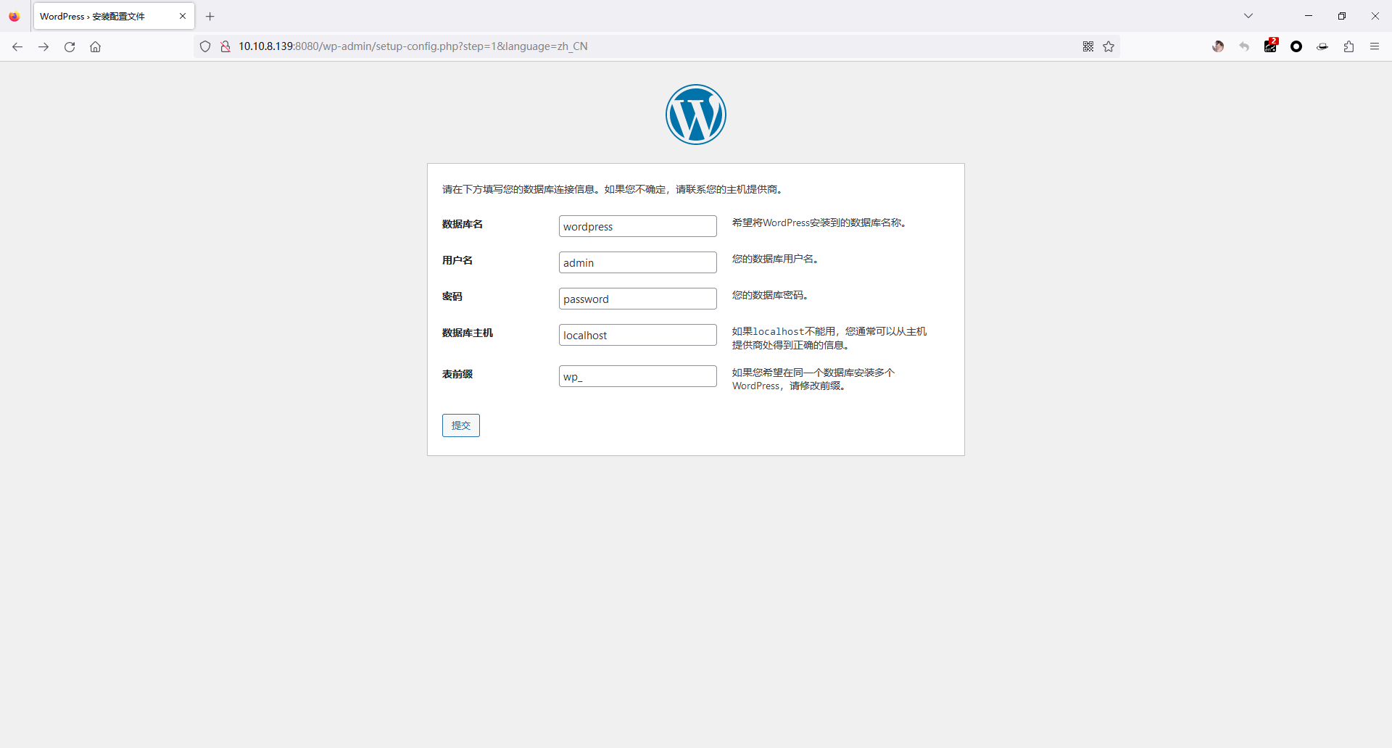The image size is (1392, 748).
Task: Click the 数据库主机 label
Action: point(468,333)
